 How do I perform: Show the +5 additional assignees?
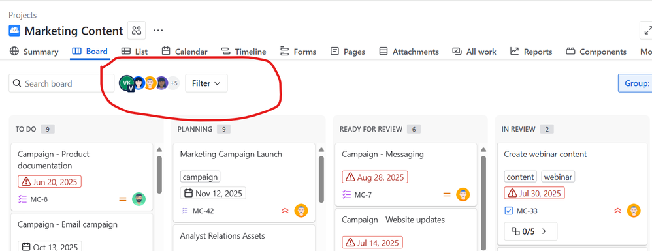click(x=174, y=83)
